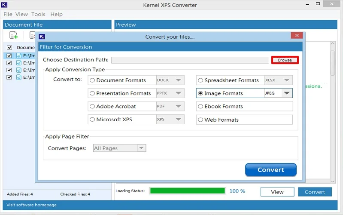This screenshot has height=215, width=343.
Task: Select the first file's XPS document icon
Action: coord(18,55)
